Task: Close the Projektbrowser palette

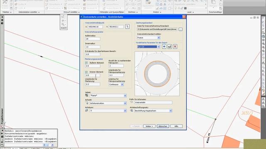Action: coord(2,17)
